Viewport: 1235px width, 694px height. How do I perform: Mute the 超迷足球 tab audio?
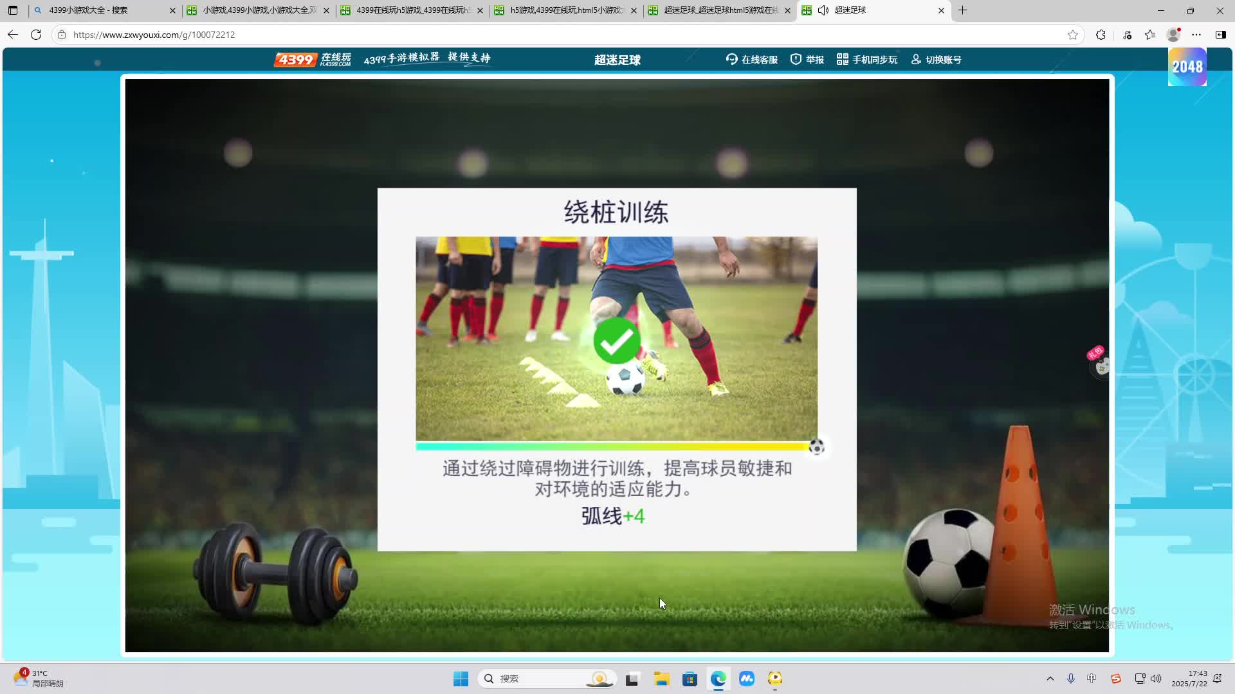[823, 10]
